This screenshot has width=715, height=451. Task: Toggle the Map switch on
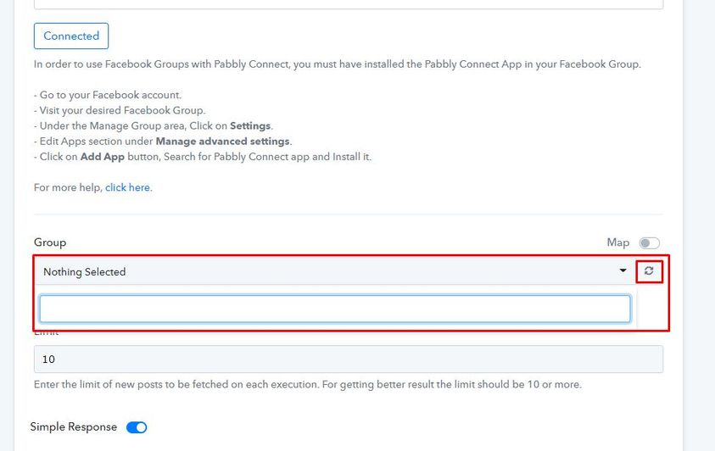point(649,242)
